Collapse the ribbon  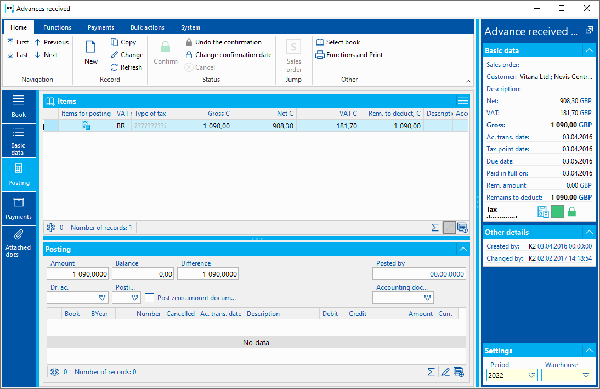point(468,81)
